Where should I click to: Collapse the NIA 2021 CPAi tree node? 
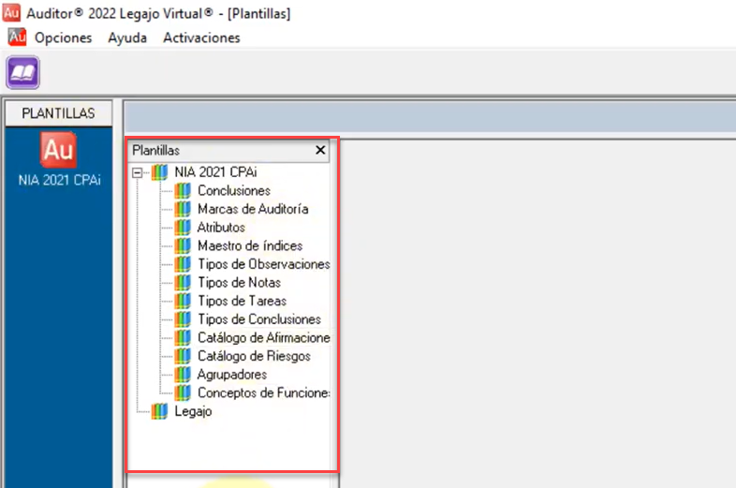137,172
